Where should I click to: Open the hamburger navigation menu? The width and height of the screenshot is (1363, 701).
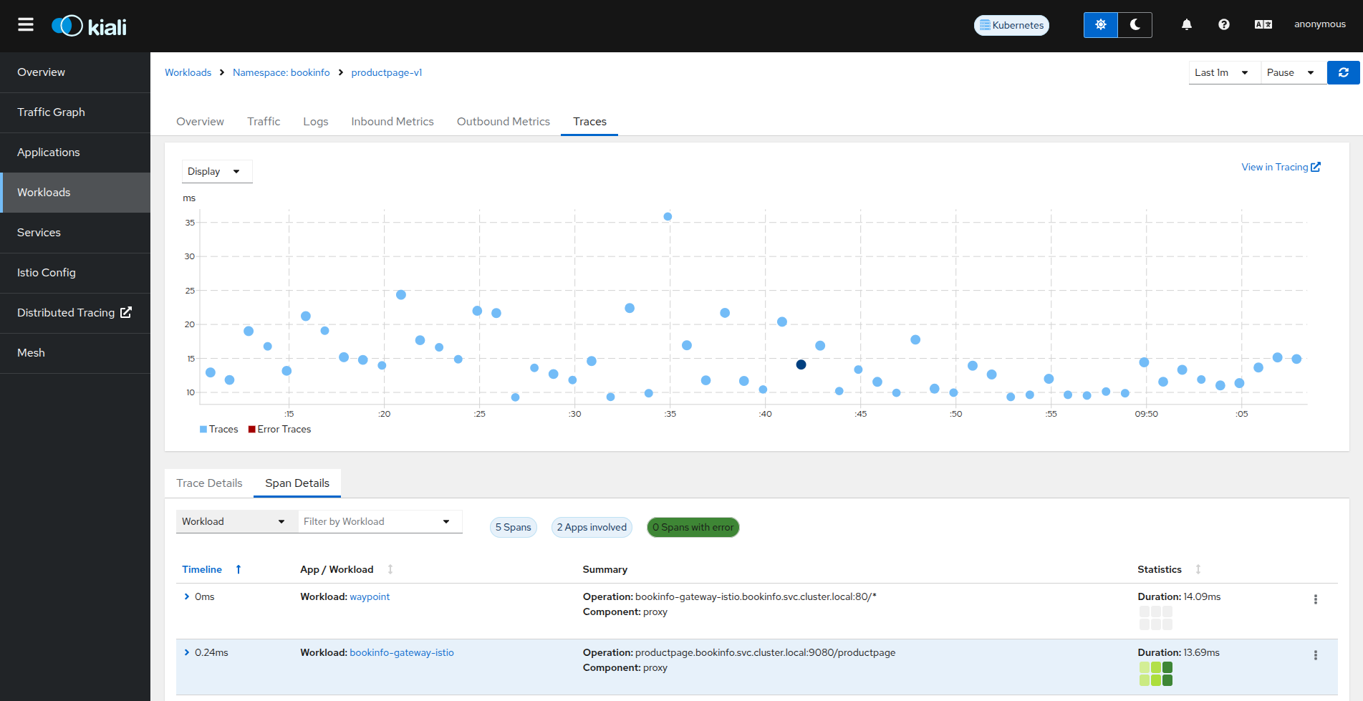[x=26, y=25]
